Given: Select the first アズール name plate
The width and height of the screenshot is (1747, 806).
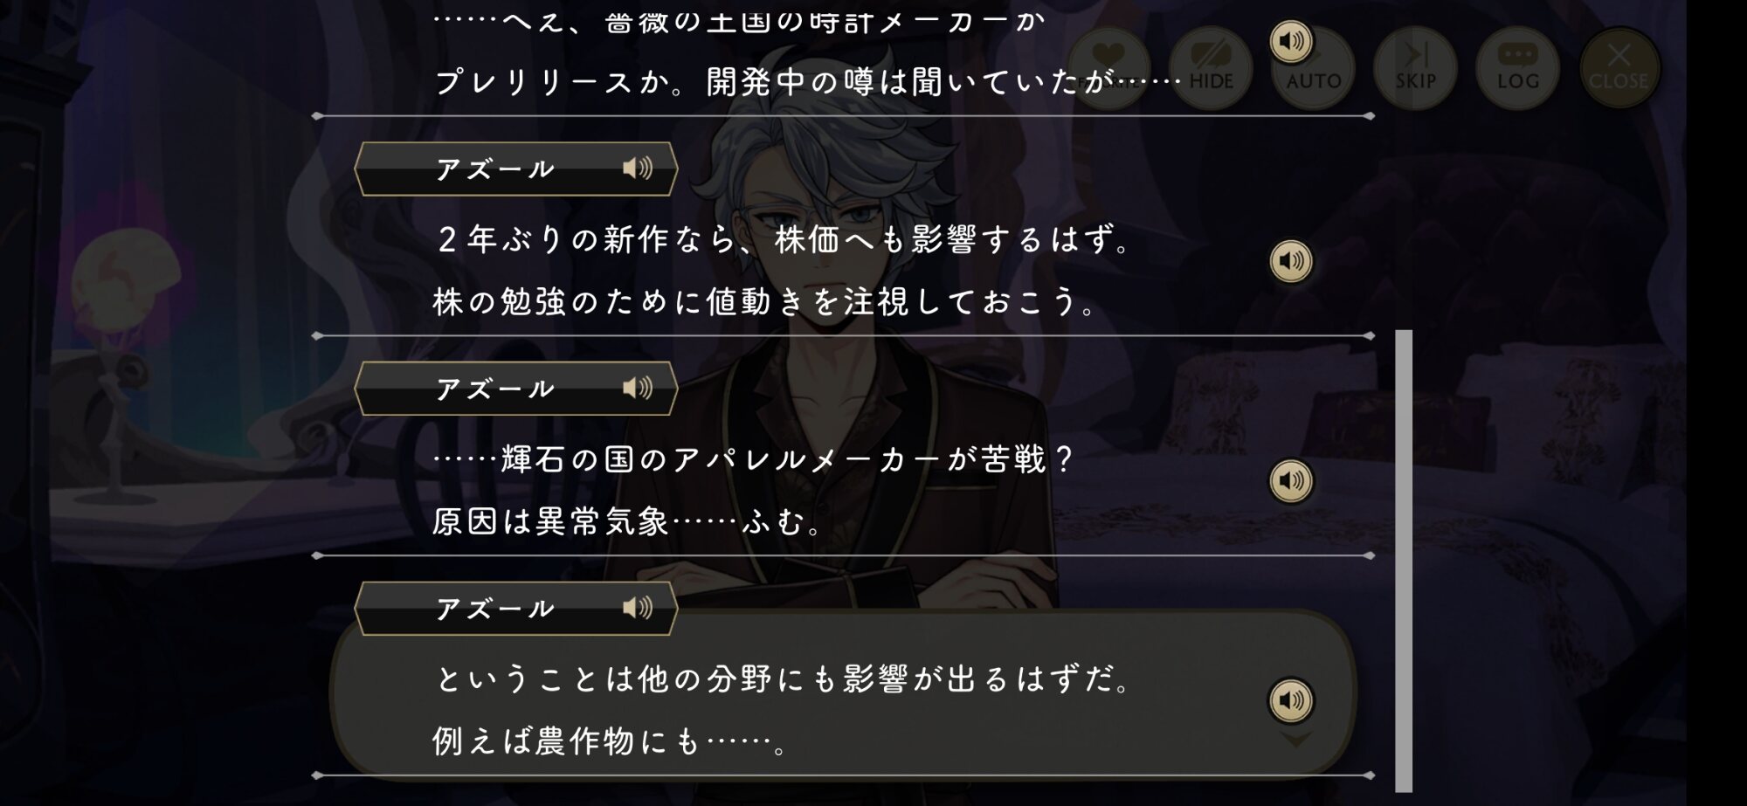Looking at the screenshot, I should (516, 169).
